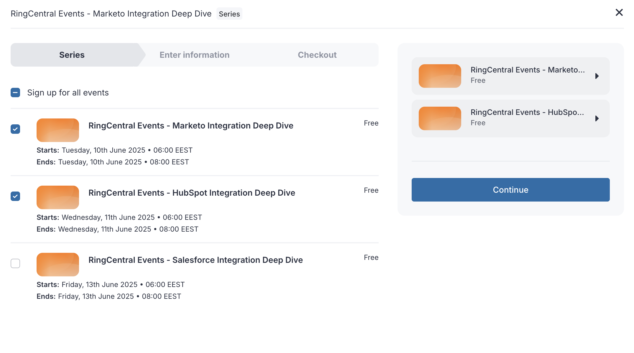This screenshot has width=634, height=353.
Task: Click the "Sign up for all events" label
Action: [68, 93]
